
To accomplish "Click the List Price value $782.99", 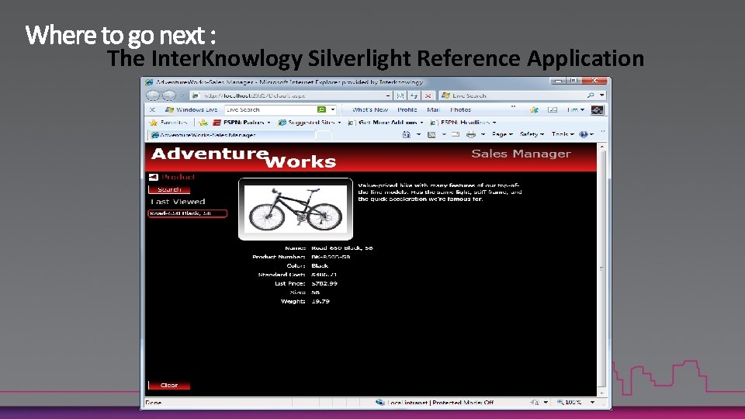I will (x=324, y=284).
